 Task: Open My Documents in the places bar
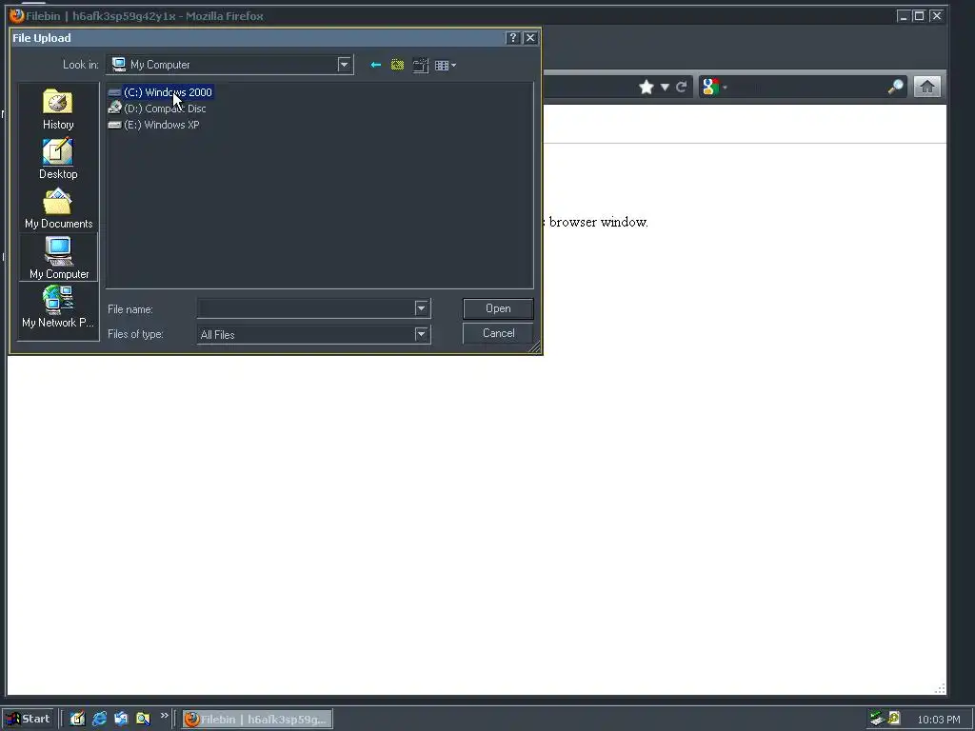58,208
